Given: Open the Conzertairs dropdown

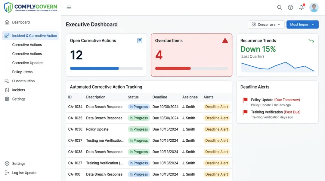Looking at the screenshot, I should (266, 24).
